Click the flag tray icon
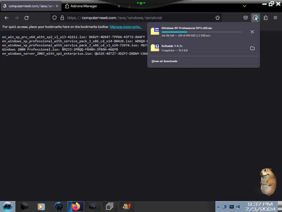This screenshot has height=212, width=282. coord(225,207)
